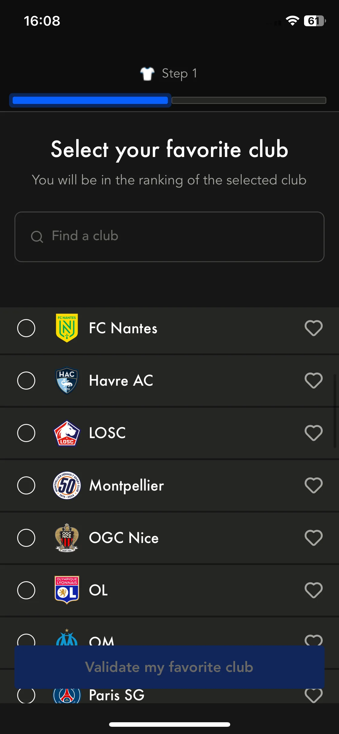This screenshot has width=339, height=734.
Task: Tap the heart icon next to Montpellier
Action: [313, 485]
